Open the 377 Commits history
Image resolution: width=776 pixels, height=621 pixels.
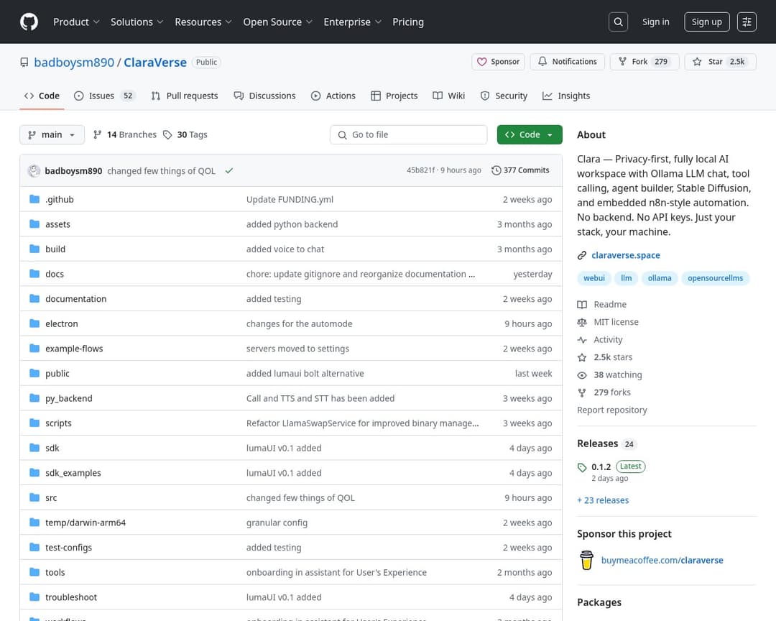[x=520, y=170]
